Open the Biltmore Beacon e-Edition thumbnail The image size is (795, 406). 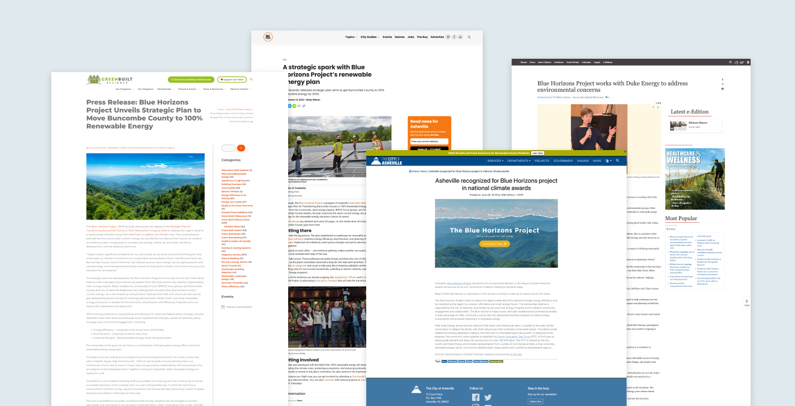point(678,126)
